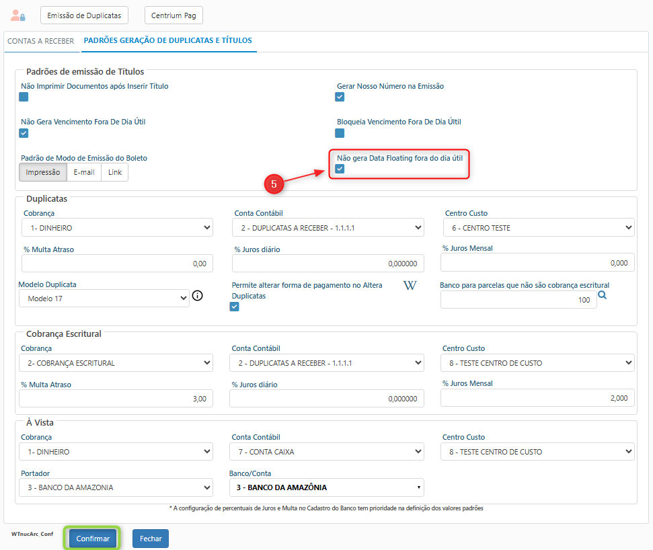Click Banco para parcelas field with 100
Screen dimensions: 653x550
(518, 300)
